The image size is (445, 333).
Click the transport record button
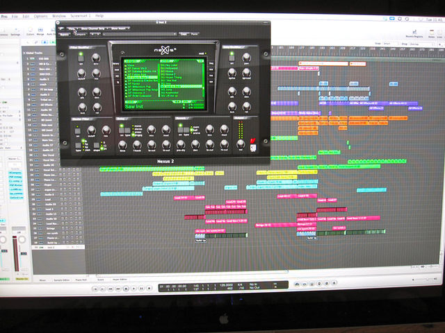coord(149,289)
